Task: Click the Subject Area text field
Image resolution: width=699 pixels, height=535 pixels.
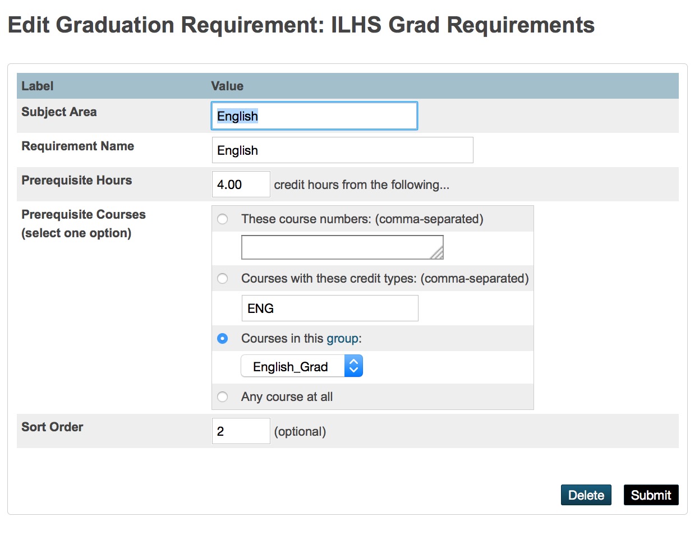Action: pyautogui.click(x=314, y=116)
